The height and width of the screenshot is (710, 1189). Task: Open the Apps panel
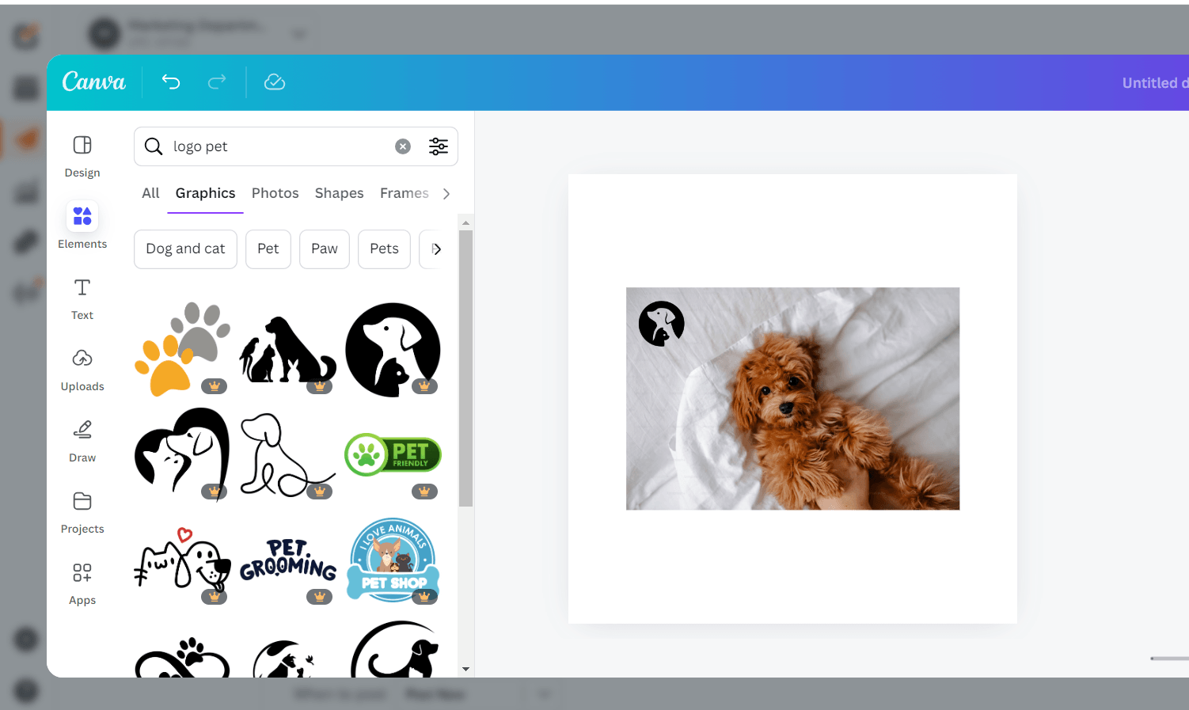(82, 582)
